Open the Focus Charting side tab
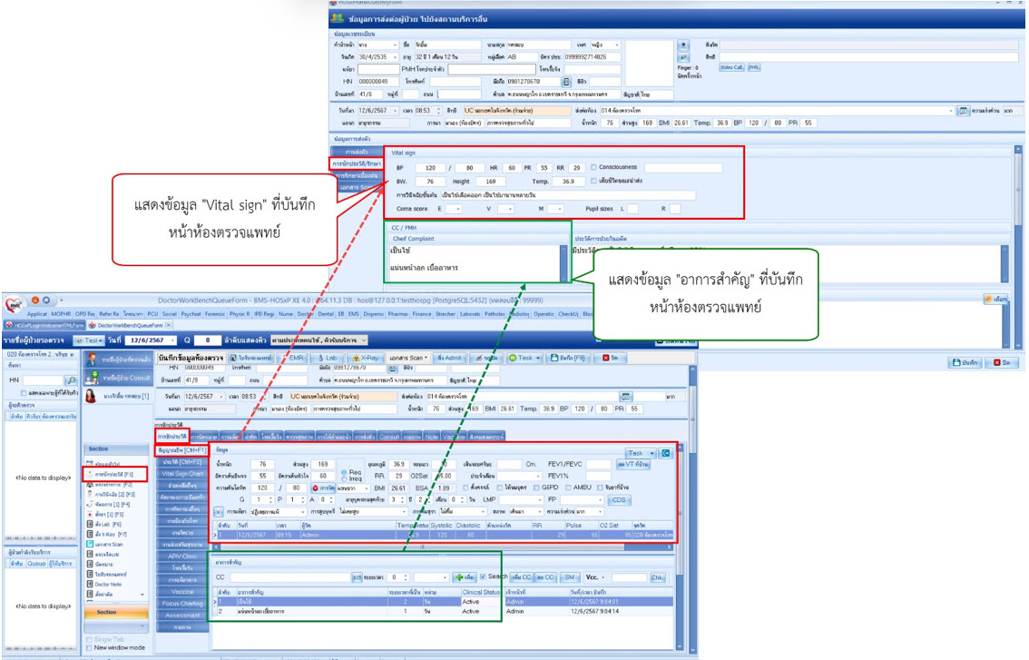This screenshot has height=660, width=1029. (182, 604)
